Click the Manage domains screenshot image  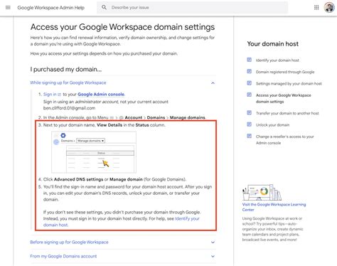point(94,152)
